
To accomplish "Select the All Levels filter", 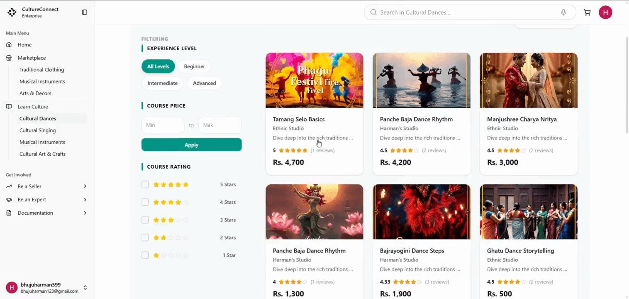I will click(158, 66).
